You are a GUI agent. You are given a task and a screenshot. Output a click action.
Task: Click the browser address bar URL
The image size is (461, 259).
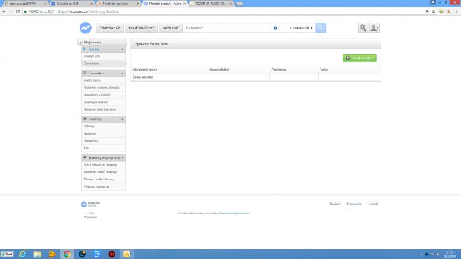(x=89, y=11)
